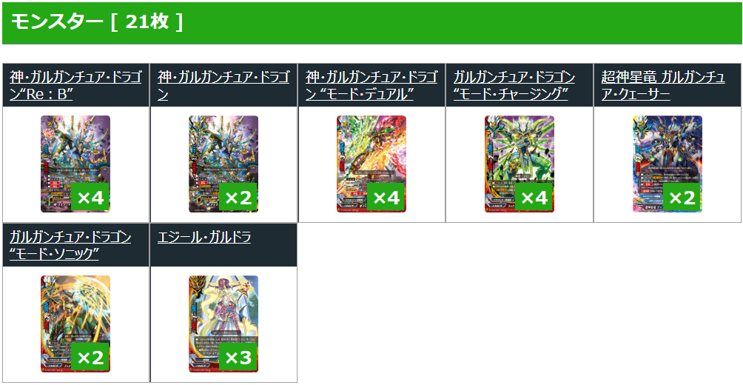Open the 超神星竜 ガルガンチュア・クェーサー link
The image size is (743, 385).
663,85
